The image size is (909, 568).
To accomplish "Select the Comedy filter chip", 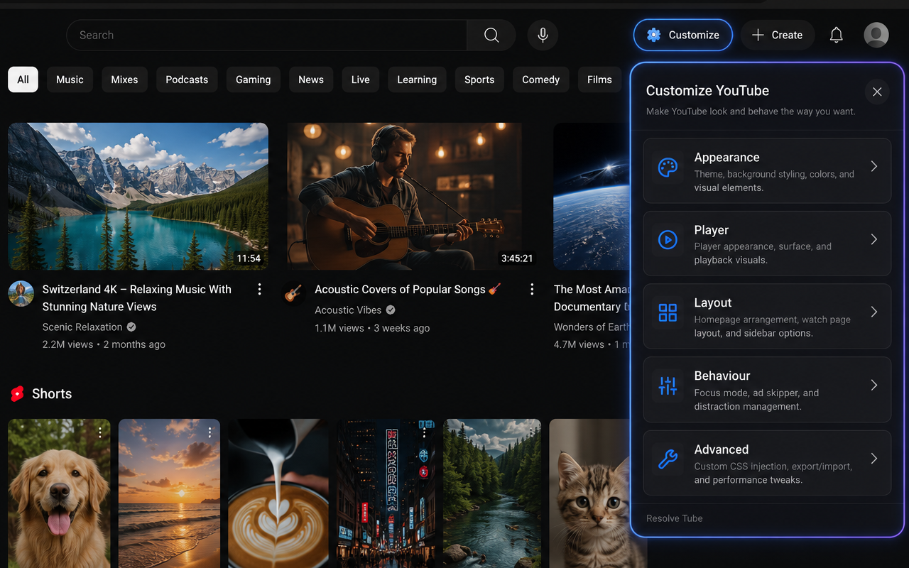I will [541, 80].
